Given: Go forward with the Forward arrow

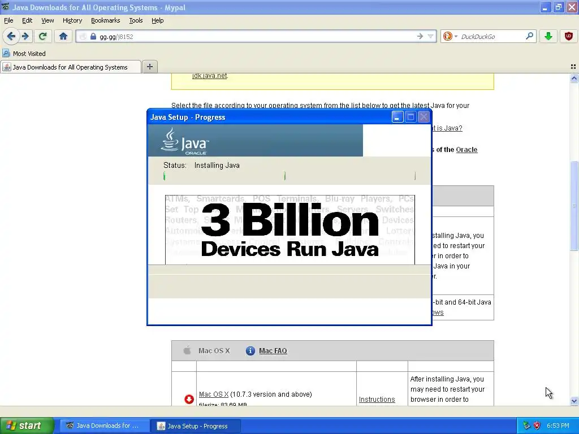Looking at the screenshot, I should coord(25,36).
